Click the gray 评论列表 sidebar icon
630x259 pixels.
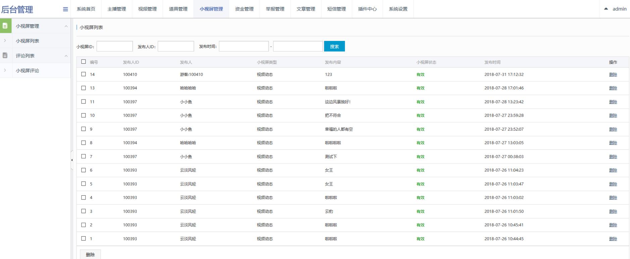[5, 56]
